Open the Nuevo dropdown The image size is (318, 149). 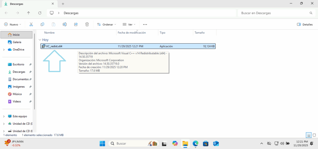click(x=13, y=24)
